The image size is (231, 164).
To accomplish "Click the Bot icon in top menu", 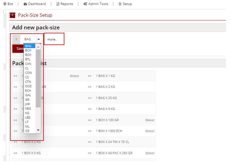I will click(4, 4).
